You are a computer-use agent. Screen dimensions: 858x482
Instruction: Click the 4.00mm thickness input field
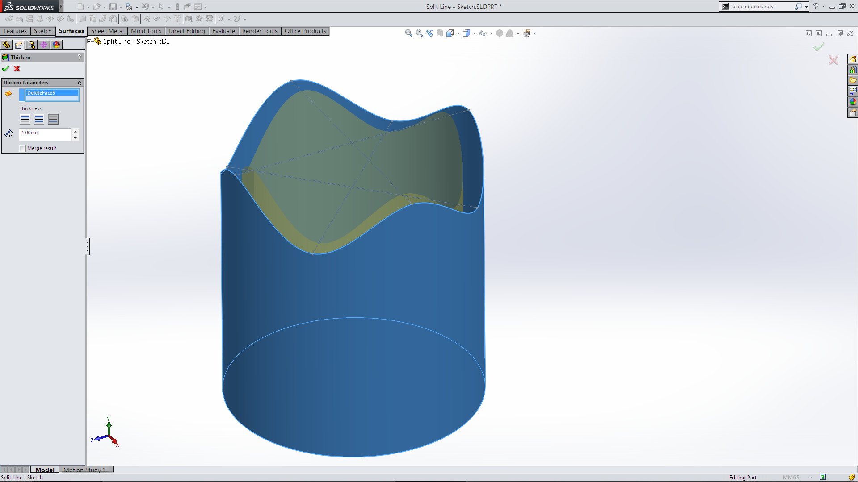45,133
